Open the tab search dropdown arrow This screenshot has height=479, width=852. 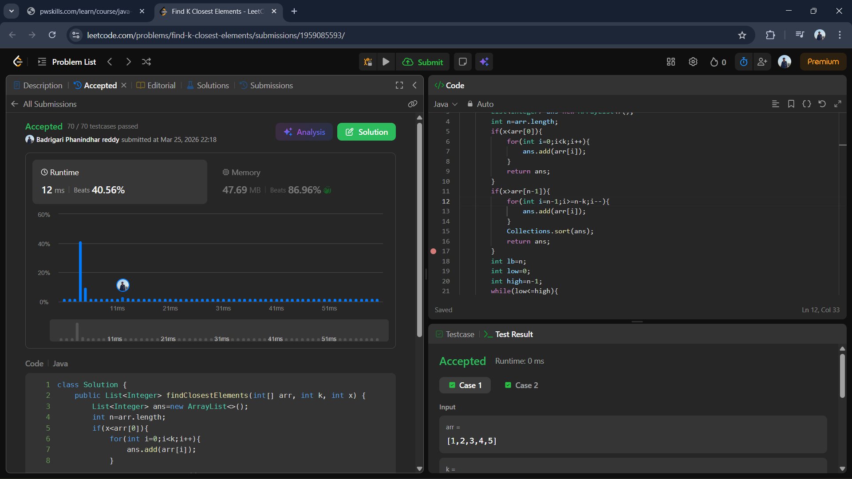pos(11,11)
